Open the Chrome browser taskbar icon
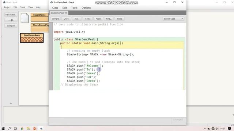Image resolution: width=234 pixels, height=131 pixels. point(22,128)
